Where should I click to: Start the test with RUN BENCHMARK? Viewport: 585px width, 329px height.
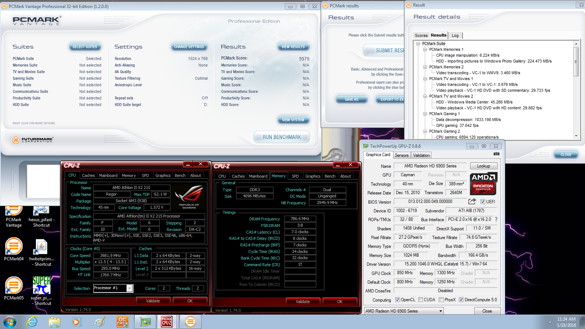click(282, 137)
